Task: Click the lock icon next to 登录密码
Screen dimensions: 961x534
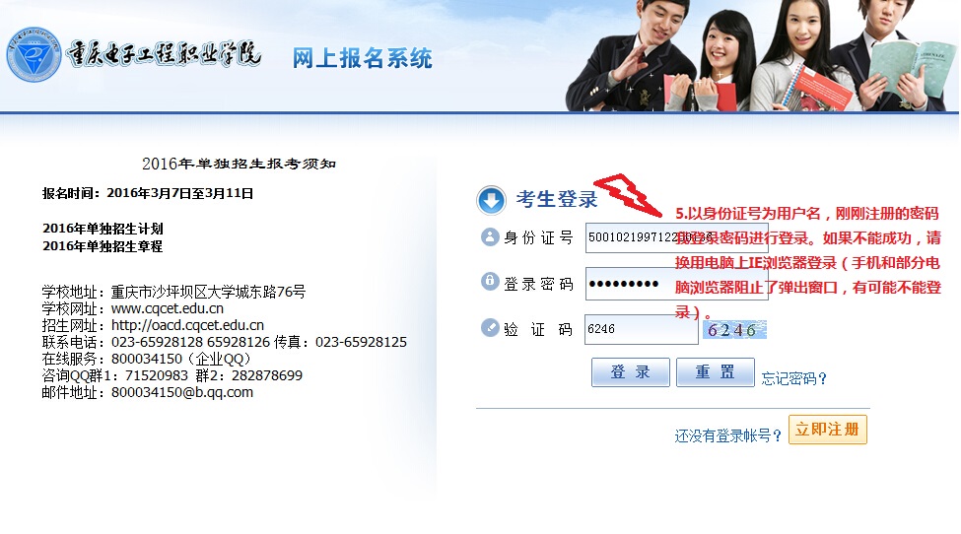Action: coord(490,281)
